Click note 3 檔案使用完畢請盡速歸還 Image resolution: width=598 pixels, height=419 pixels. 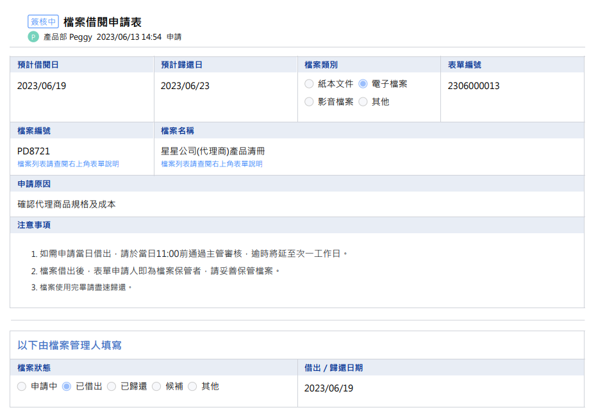[x=81, y=288]
